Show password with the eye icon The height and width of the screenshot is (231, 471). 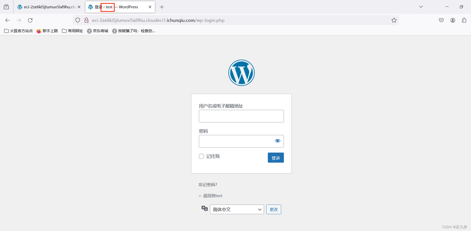click(278, 141)
